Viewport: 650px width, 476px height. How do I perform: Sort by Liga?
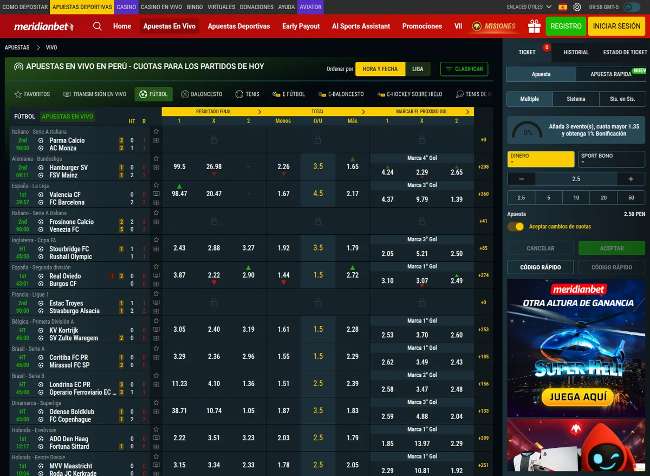418,69
